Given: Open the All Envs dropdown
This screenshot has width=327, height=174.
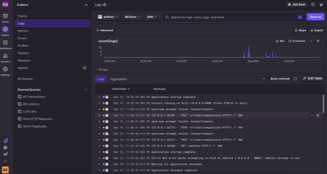Looking at the screenshot, I should 132,17.
